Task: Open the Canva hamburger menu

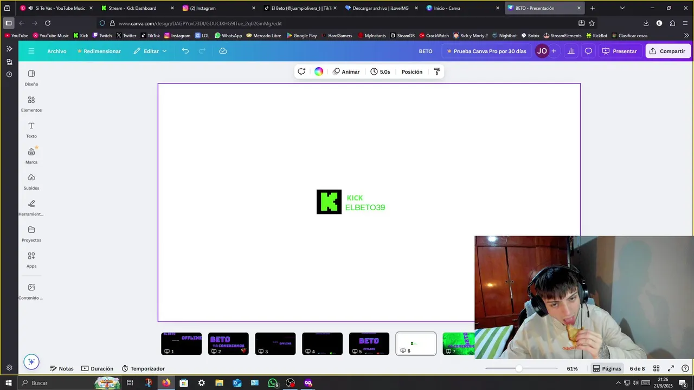Action: [x=31, y=51]
